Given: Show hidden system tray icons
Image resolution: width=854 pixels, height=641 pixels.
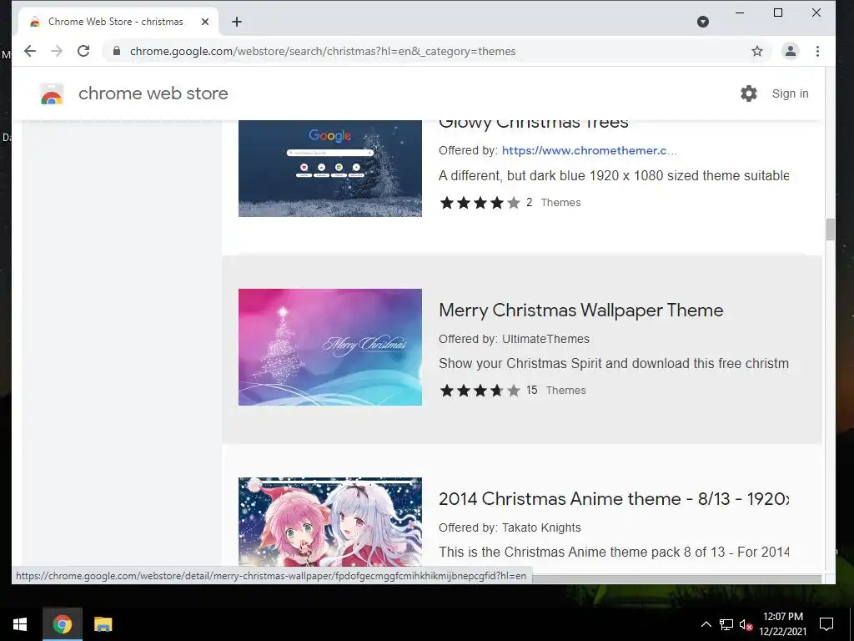Looking at the screenshot, I should (x=706, y=624).
